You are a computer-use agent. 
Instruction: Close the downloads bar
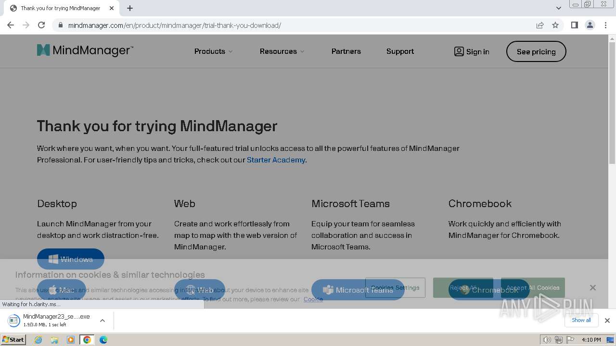click(607, 321)
